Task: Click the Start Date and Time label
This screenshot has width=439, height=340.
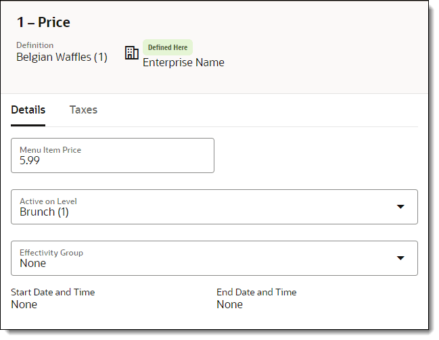Action: 53,292
